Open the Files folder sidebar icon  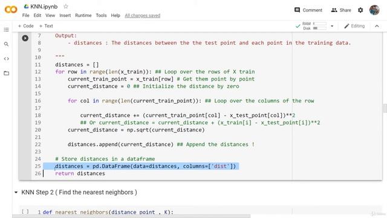pyautogui.click(x=7, y=73)
